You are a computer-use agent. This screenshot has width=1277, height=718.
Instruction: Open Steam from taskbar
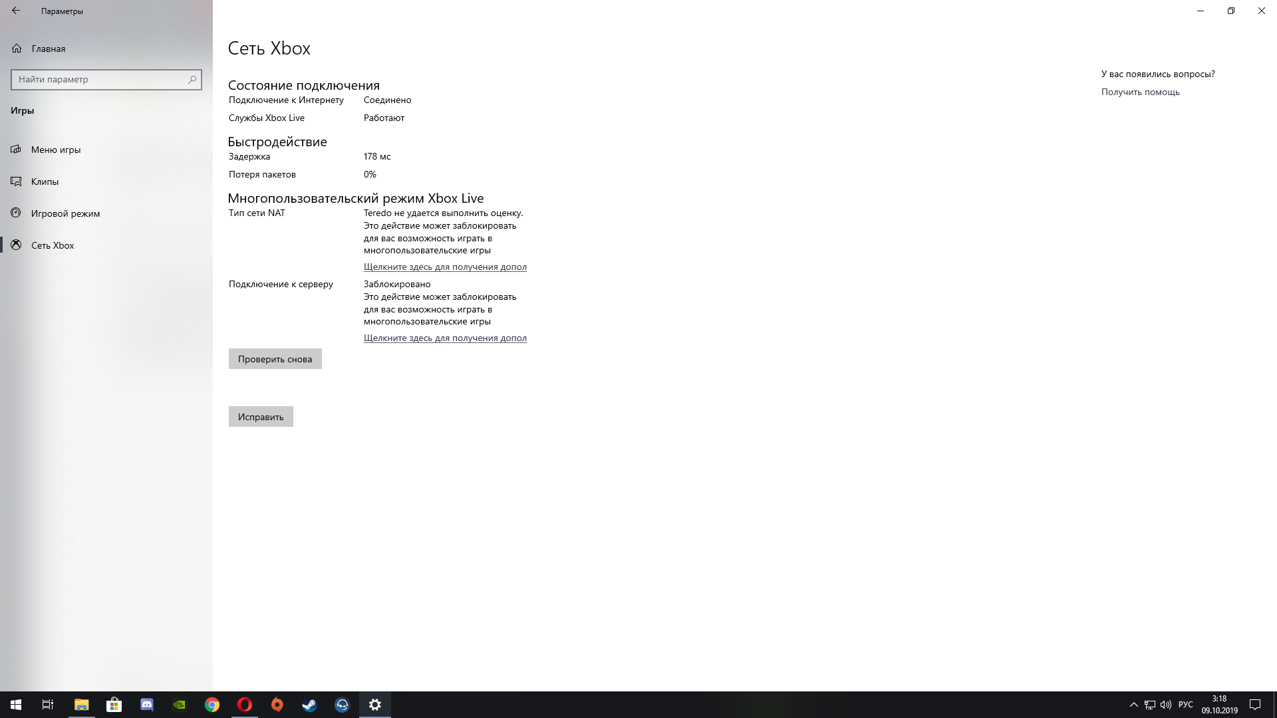pos(309,705)
